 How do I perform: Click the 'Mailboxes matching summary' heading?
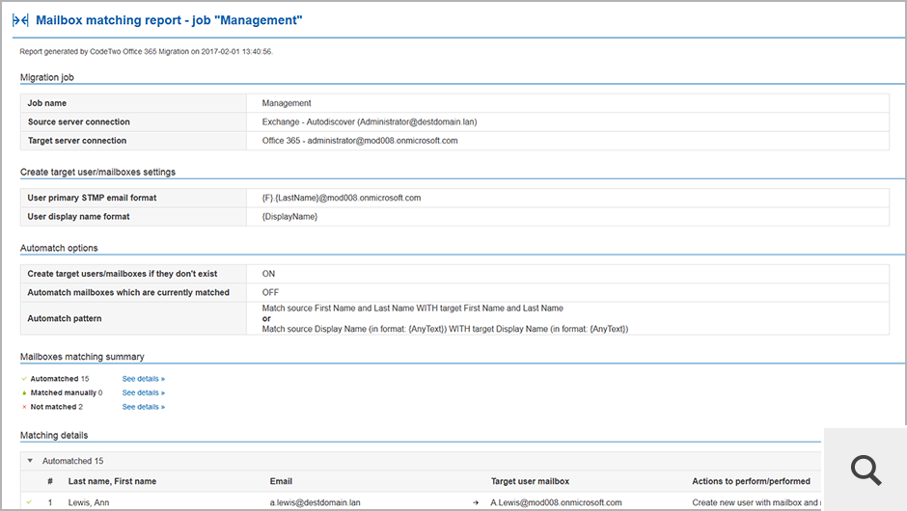coord(82,357)
